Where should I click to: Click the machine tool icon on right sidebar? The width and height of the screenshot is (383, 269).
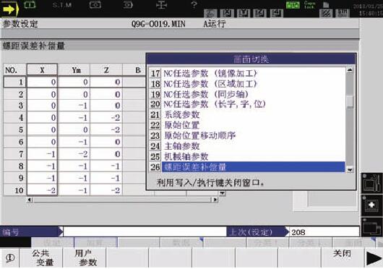pos(371,183)
